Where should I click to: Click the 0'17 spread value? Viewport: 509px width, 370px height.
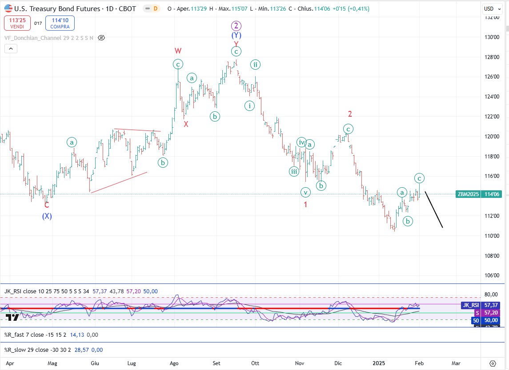pyautogui.click(x=38, y=24)
